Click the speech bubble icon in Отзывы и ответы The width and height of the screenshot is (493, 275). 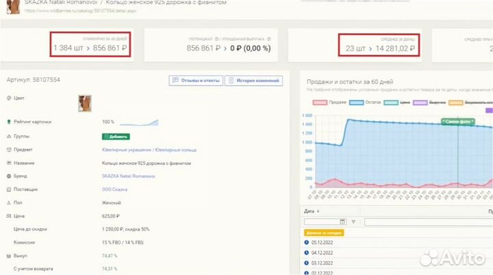tap(176, 81)
